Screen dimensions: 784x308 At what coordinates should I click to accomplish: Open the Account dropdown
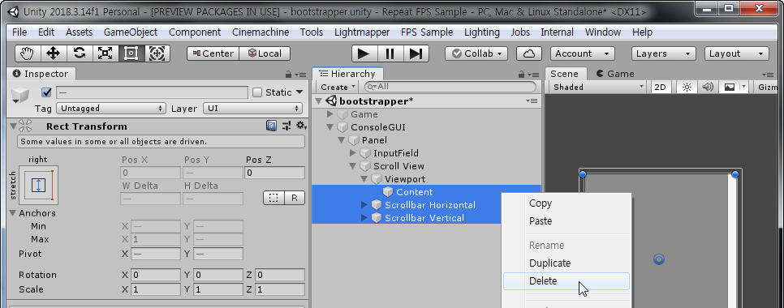(x=583, y=53)
